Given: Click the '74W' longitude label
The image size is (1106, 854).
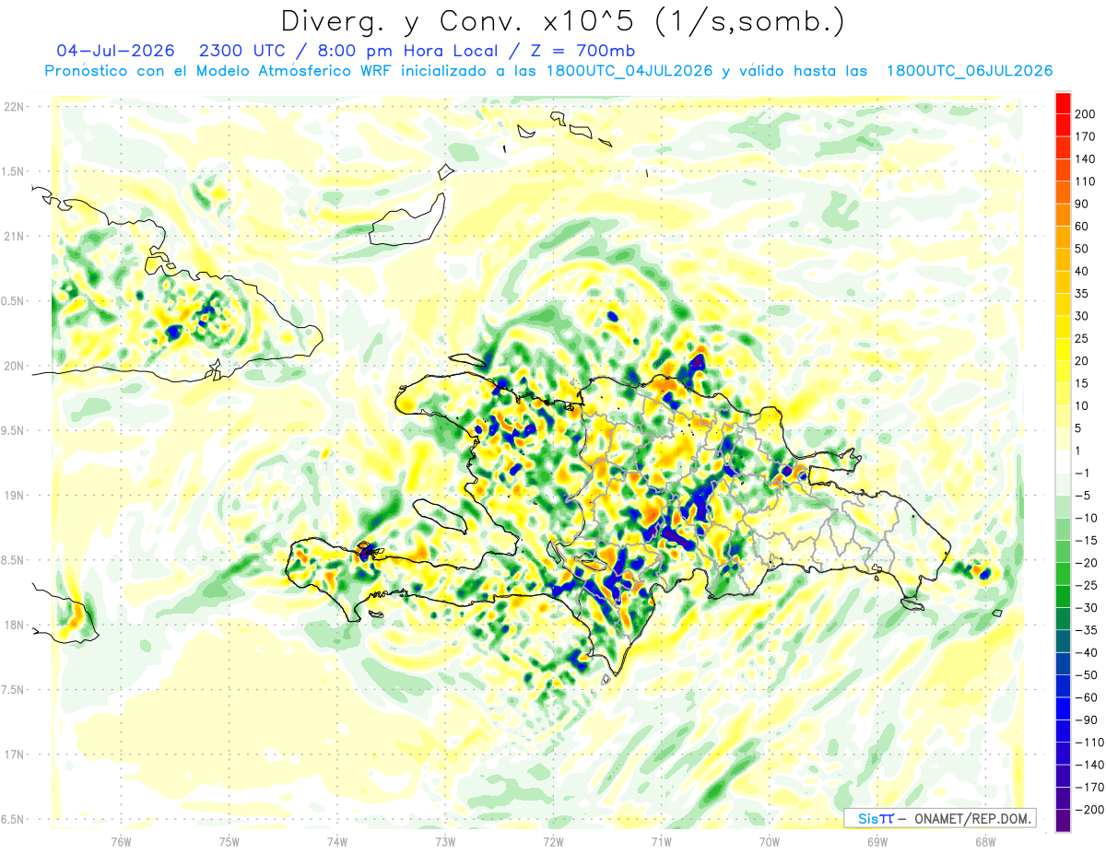Looking at the screenshot, I should [337, 841].
